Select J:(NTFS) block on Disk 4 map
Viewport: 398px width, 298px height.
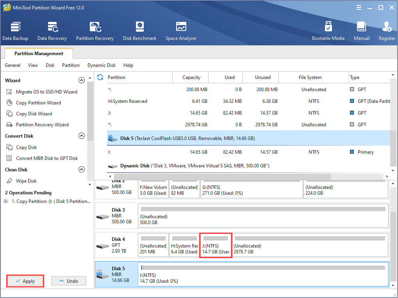tap(216, 246)
